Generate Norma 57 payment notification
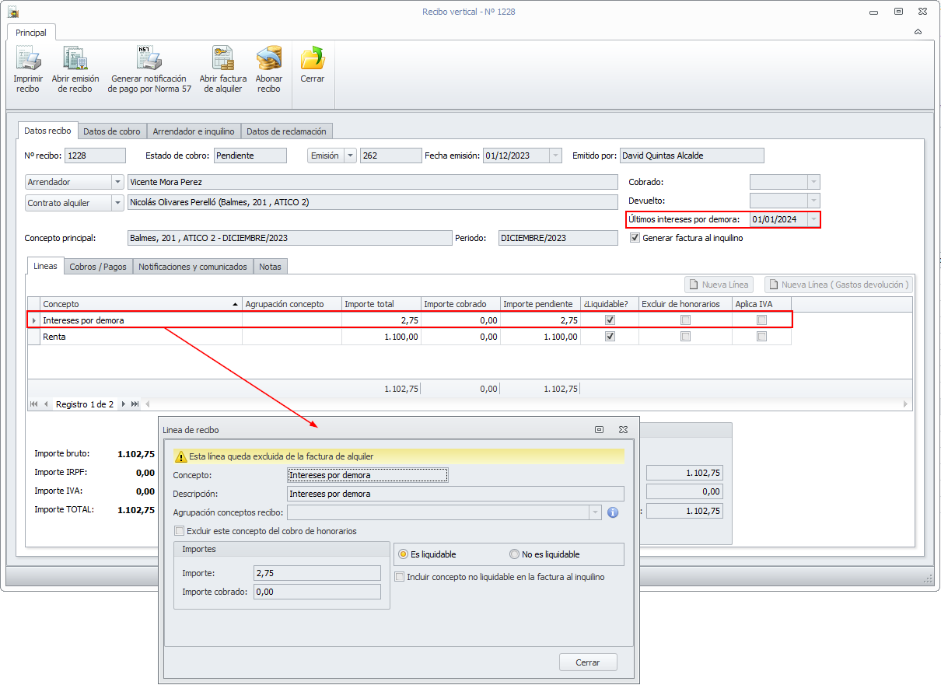941x685 pixels. click(x=149, y=59)
